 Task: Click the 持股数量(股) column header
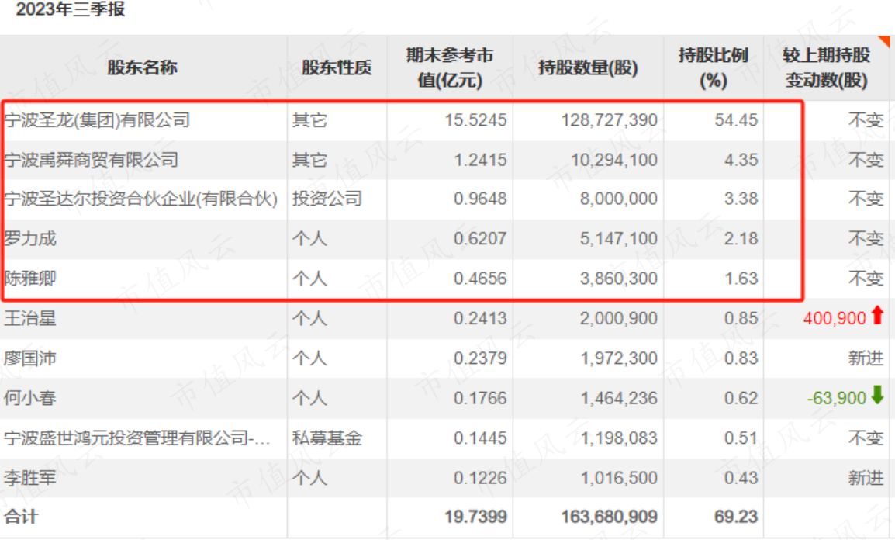[588, 67]
